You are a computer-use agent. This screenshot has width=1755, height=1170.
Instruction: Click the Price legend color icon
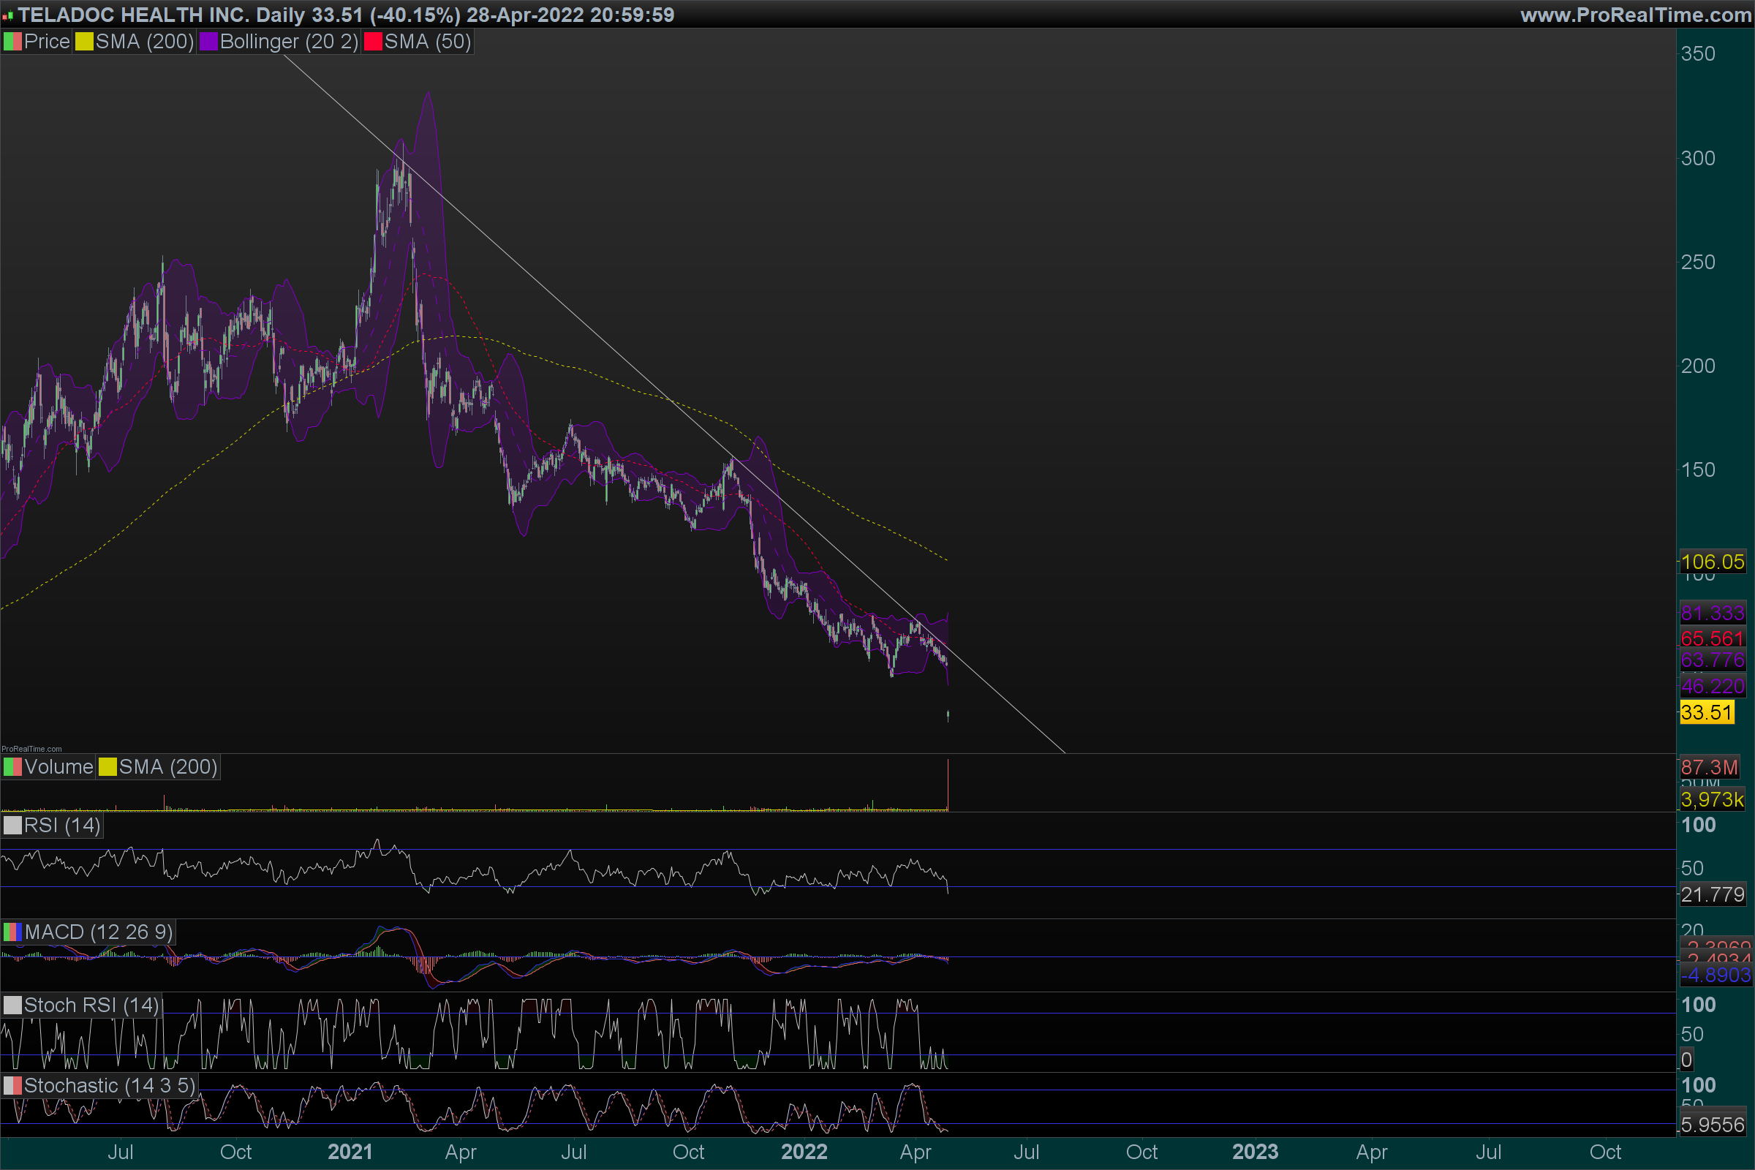pyautogui.click(x=12, y=42)
